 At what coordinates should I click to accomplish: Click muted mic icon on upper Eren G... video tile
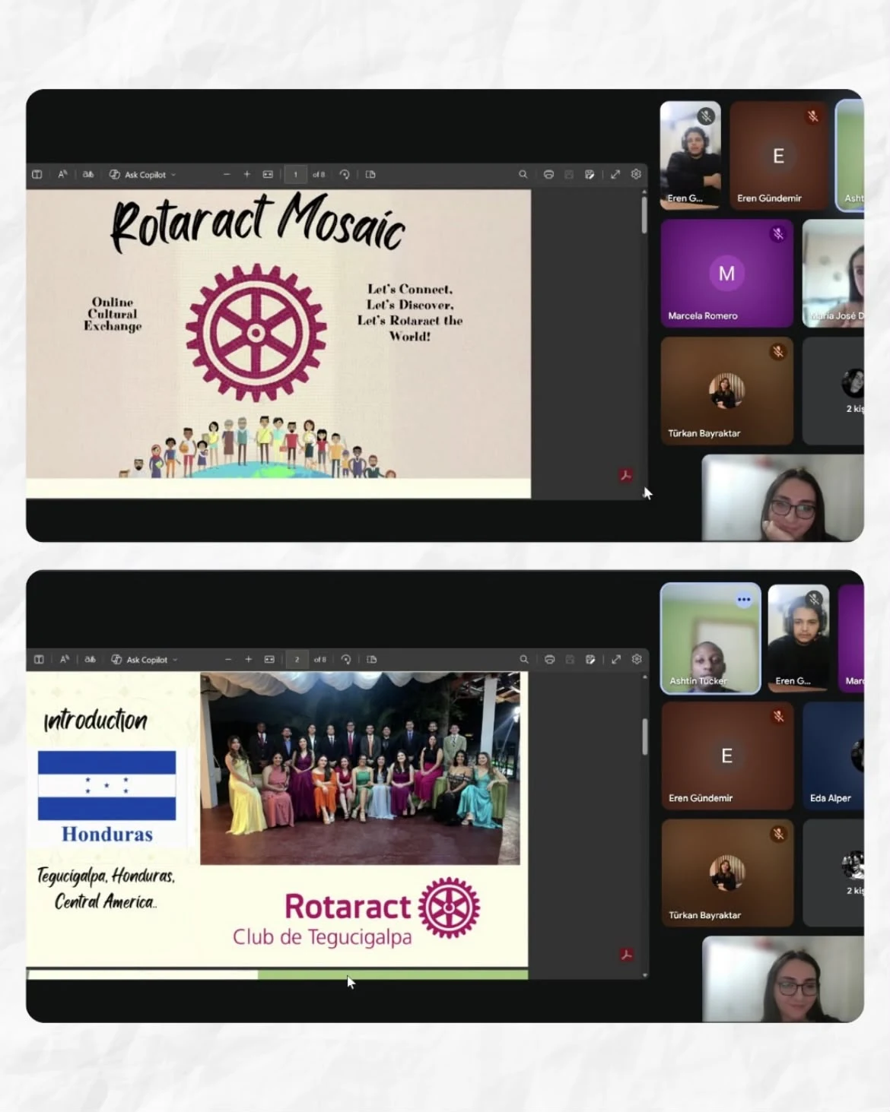pyautogui.click(x=706, y=116)
